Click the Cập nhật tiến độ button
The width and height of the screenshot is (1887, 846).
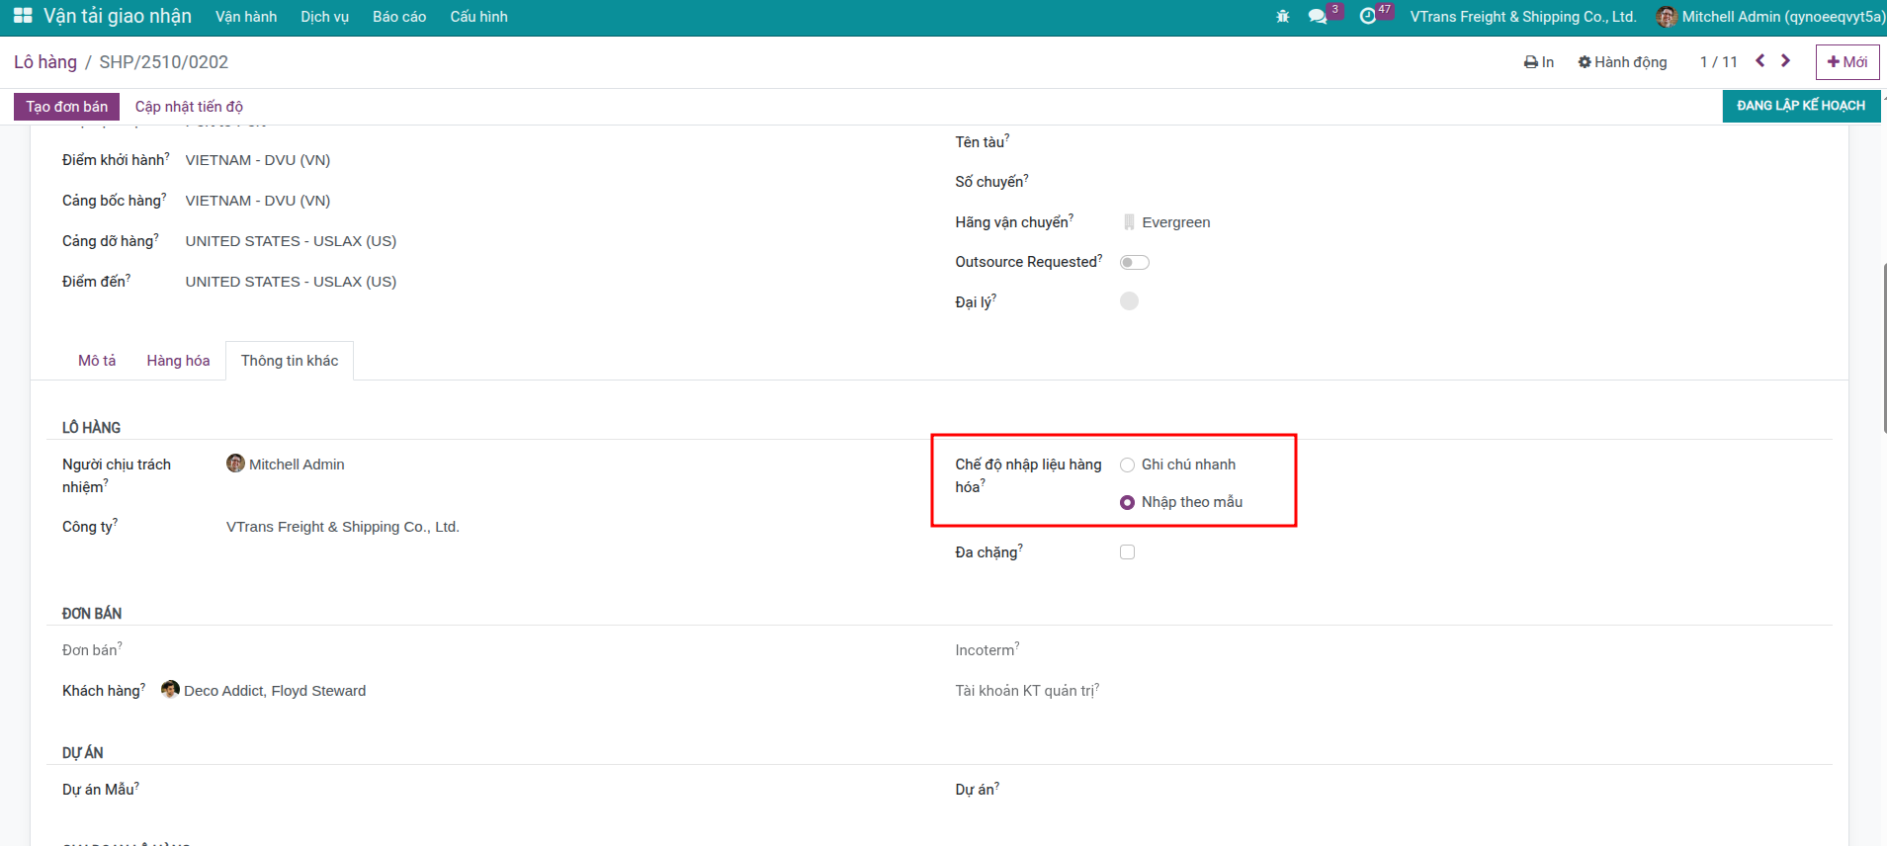(x=189, y=107)
